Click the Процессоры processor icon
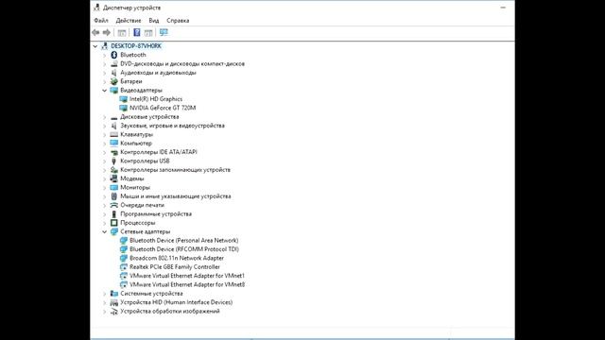This screenshot has width=605, height=340. [113, 223]
